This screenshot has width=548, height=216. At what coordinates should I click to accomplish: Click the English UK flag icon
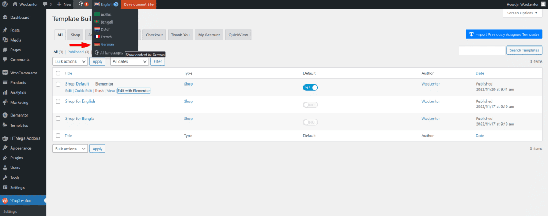click(97, 4)
